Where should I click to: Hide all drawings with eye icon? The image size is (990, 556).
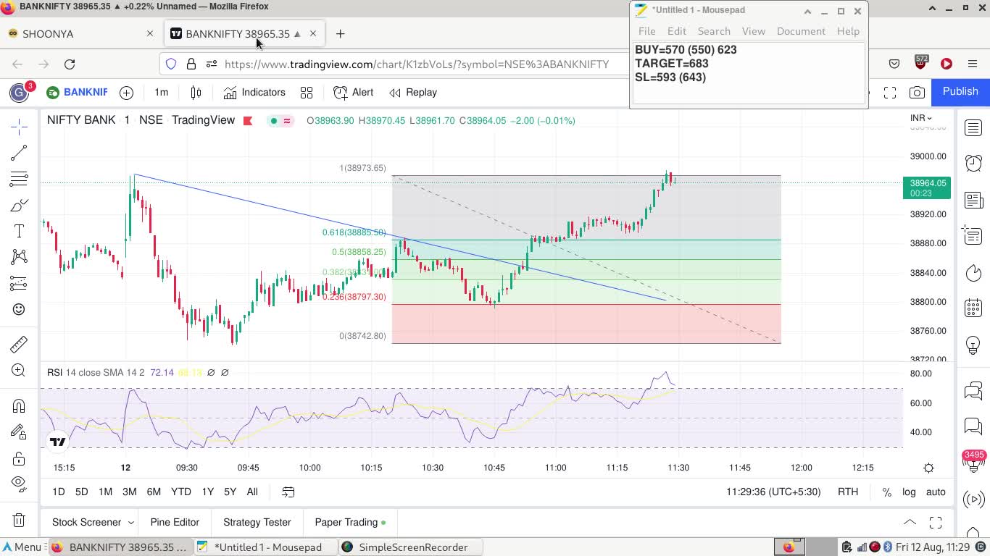point(19,484)
